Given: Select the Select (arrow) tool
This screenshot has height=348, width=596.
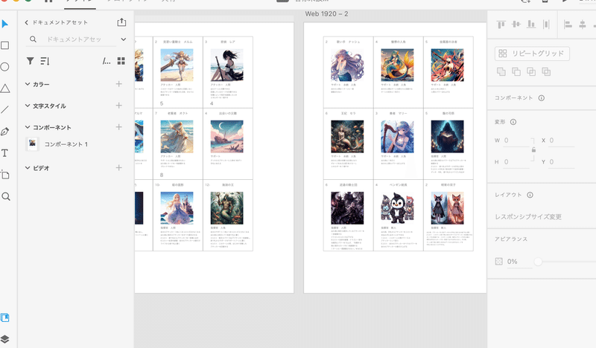Looking at the screenshot, I should [5, 24].
